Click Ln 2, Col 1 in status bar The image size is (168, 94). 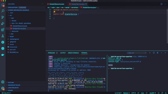tap(118, 93)
